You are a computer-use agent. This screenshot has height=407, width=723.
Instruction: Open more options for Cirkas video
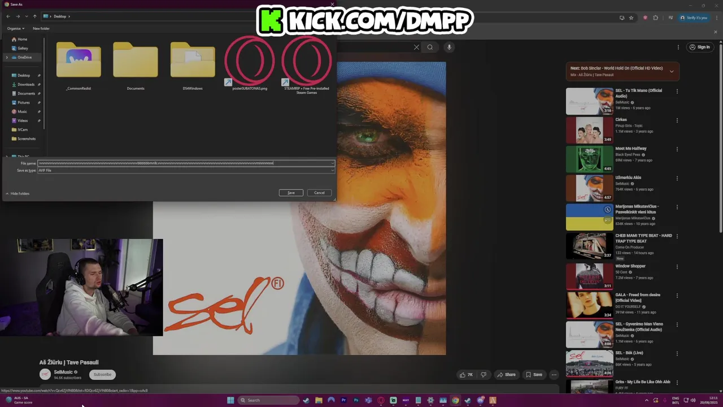[677, 120]
